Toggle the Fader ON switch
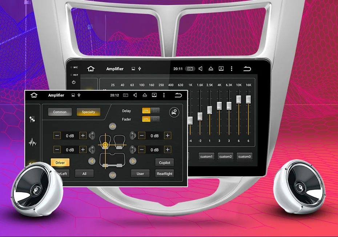This screenshot has height=237, width=338. [x=151, y=119]
